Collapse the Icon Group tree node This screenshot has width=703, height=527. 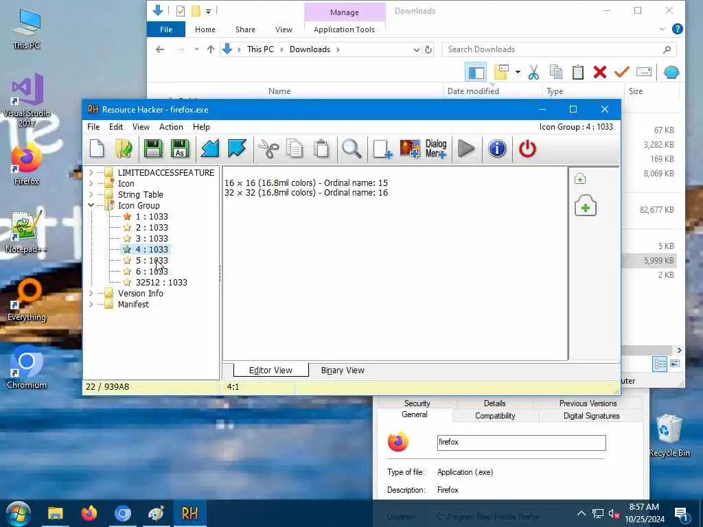[91, 205]
